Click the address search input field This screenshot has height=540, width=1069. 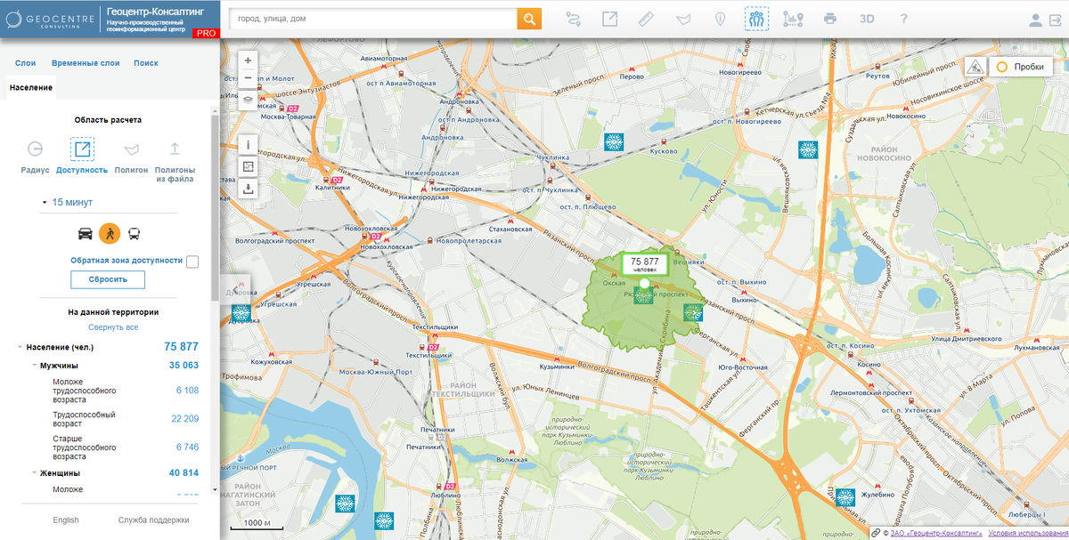pyautogui.click(x=373, y=19)
